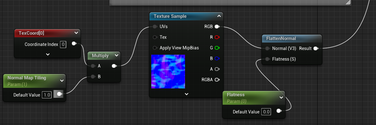The height and width of the screenshot is (125, 376).
Task: Click the Texture Sample RGBA output pin
Action: 217,80
